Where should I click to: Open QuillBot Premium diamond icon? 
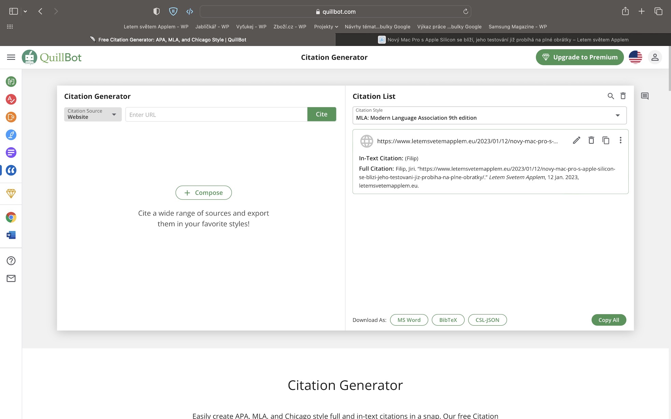pyautogui.click(x=11, y=193)
